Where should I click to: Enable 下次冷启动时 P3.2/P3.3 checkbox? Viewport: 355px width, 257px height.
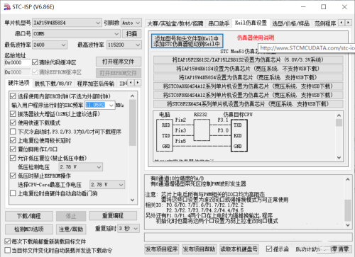click(13, 132)
